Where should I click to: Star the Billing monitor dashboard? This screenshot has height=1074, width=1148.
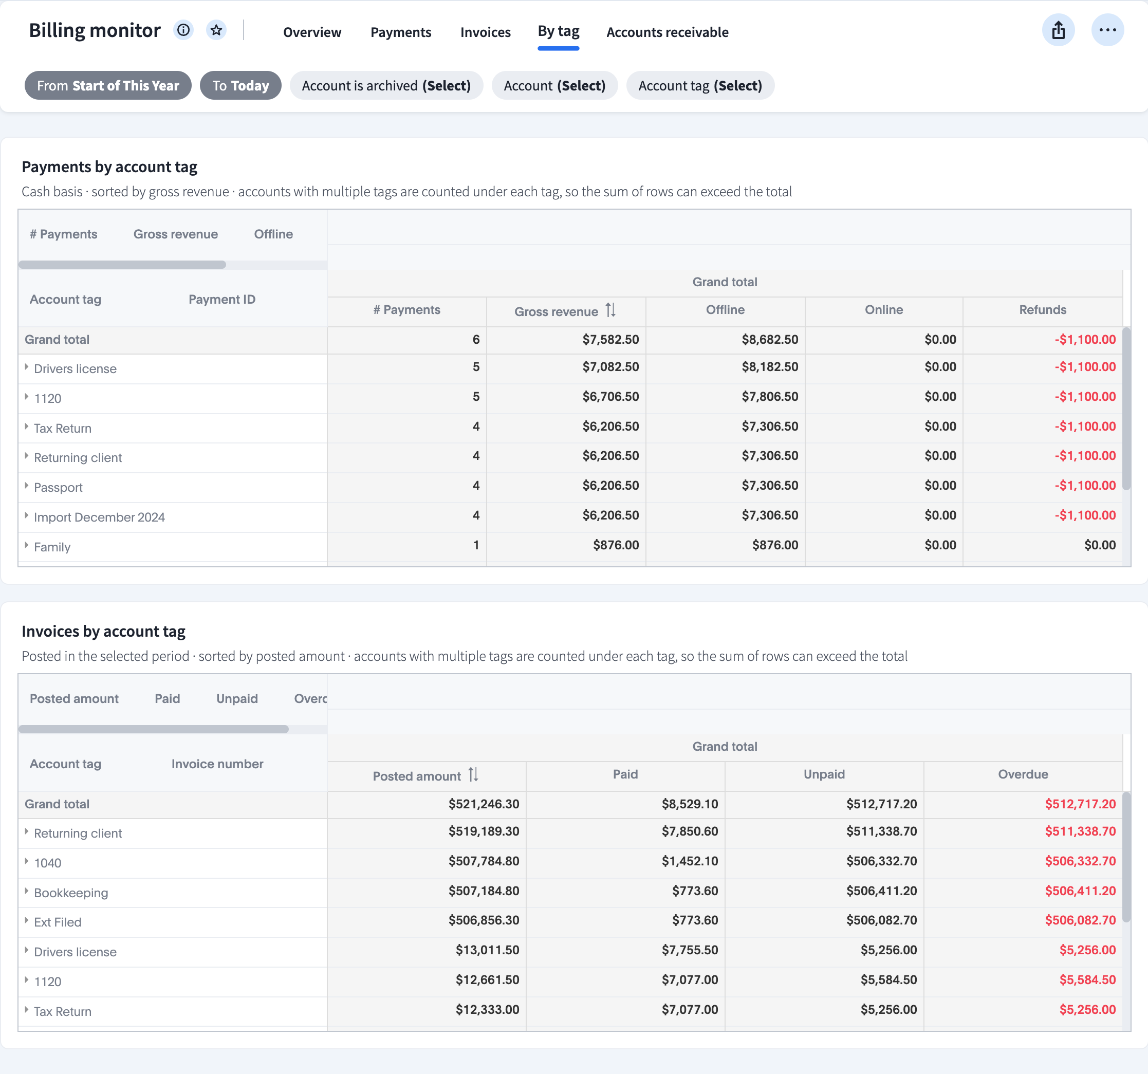point(216,30)
